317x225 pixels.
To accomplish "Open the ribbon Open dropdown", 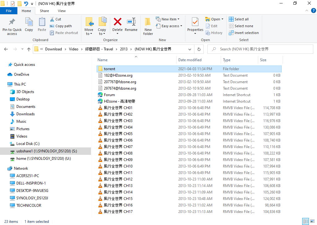I will pos(214,19).
